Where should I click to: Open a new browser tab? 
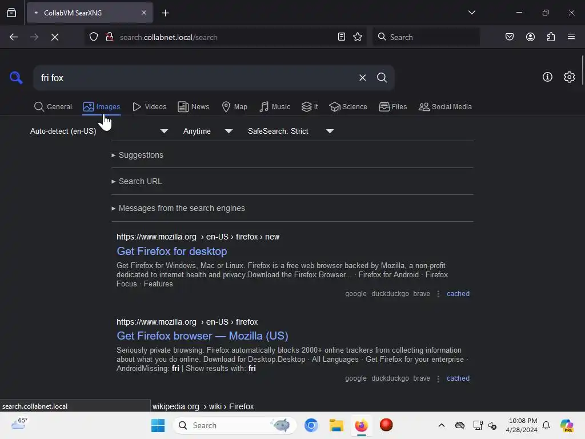click(x=165, y=13)
